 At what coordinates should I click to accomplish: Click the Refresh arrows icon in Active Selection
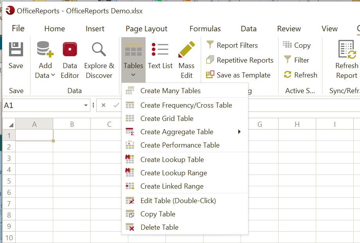click(288, 74)
